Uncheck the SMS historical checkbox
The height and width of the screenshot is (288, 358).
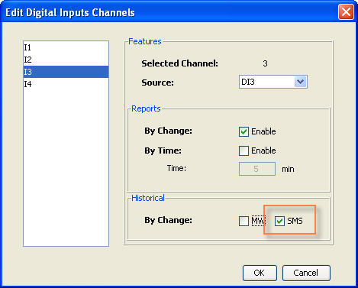pos(279,221)
